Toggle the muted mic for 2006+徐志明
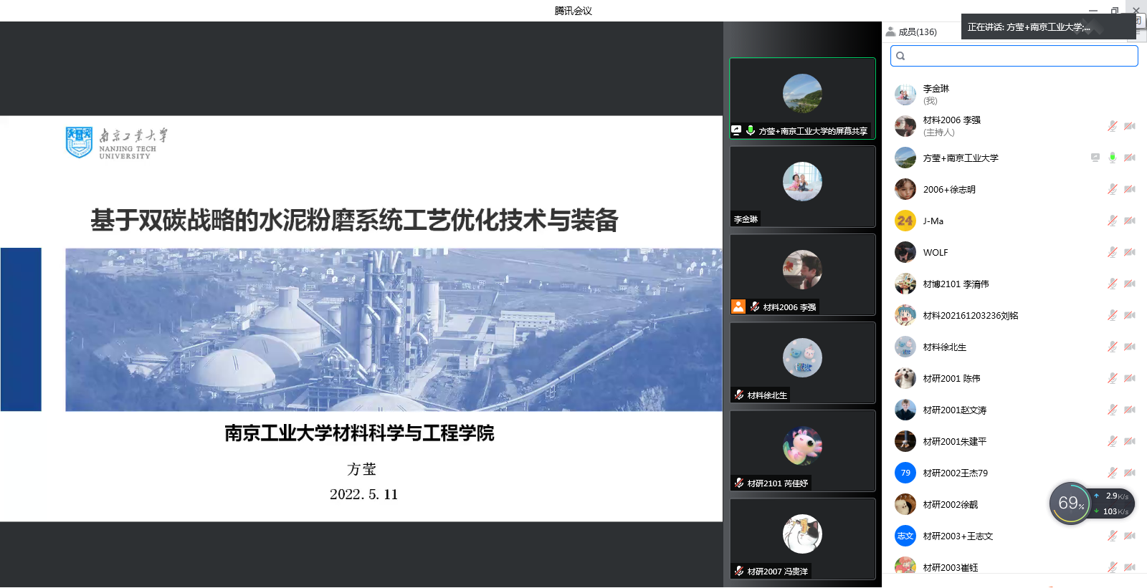1147x588 pixels. (x=1112, y=189)
